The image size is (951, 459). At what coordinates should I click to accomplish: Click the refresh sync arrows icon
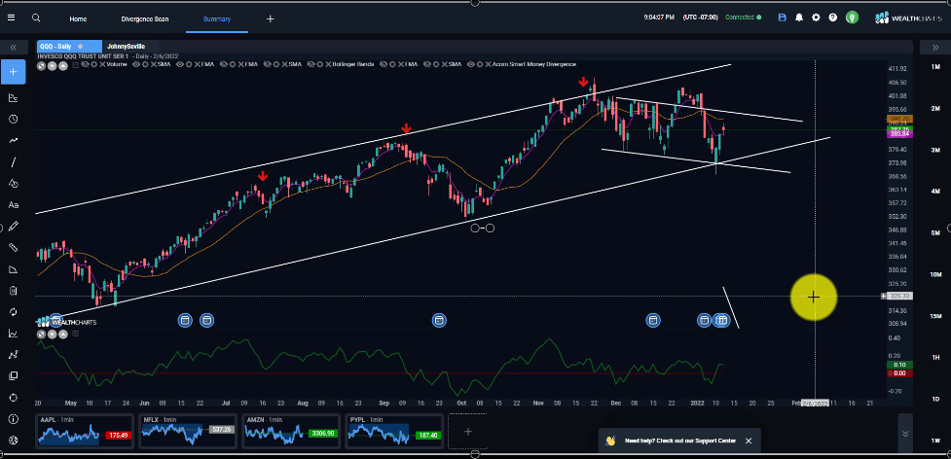(x=14, y=312)
